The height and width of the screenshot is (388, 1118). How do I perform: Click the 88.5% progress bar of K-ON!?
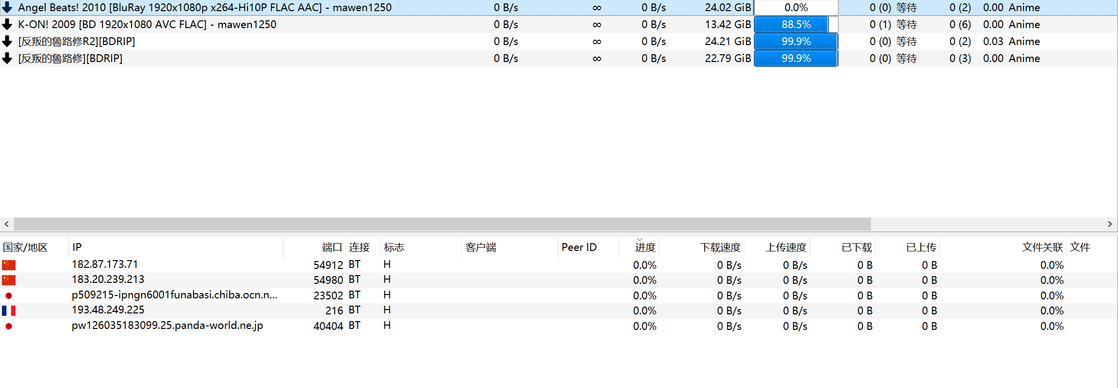796,24
